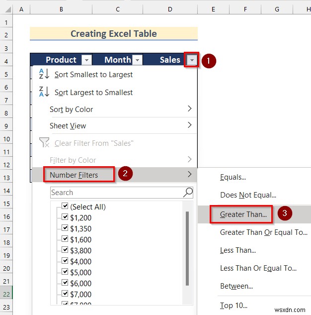
Task: Expand the Sheet View submenu arrow
Action: [x=189, y=125]
